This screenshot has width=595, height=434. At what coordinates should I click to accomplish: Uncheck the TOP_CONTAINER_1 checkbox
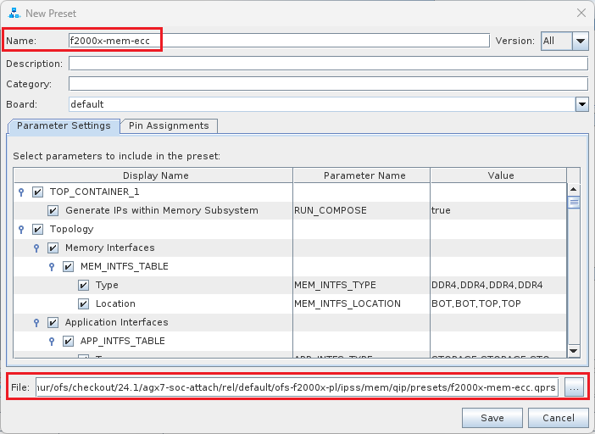pyautogui.click(x=37, y=192)
